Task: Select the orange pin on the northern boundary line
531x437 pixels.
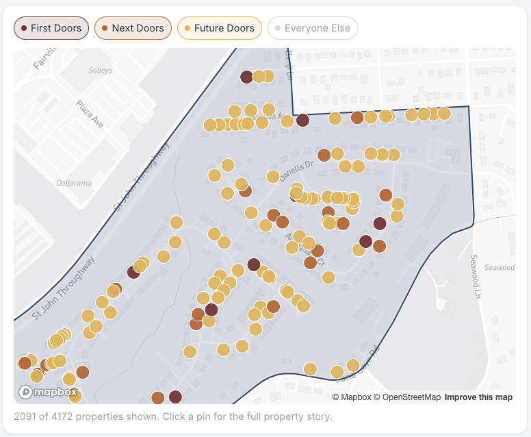Action: 357,118
